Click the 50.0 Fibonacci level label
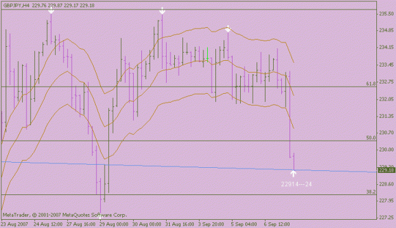Viewport: 396px width, 228px height. click(x=371, y=138)
